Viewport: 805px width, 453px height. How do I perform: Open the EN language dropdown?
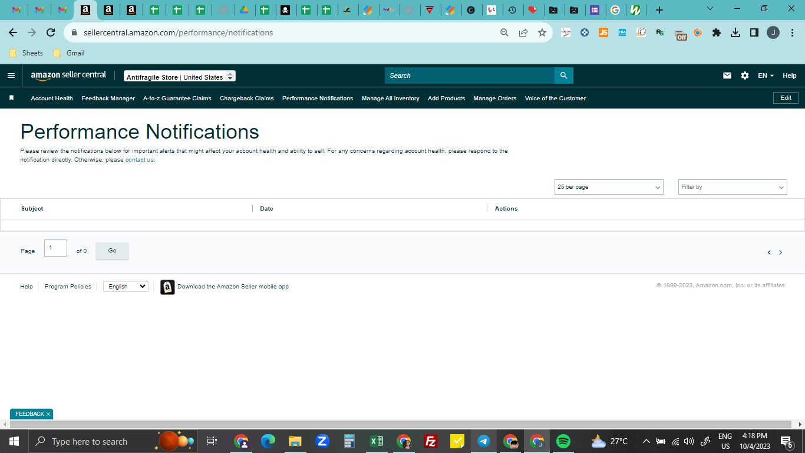click(766, 75)
